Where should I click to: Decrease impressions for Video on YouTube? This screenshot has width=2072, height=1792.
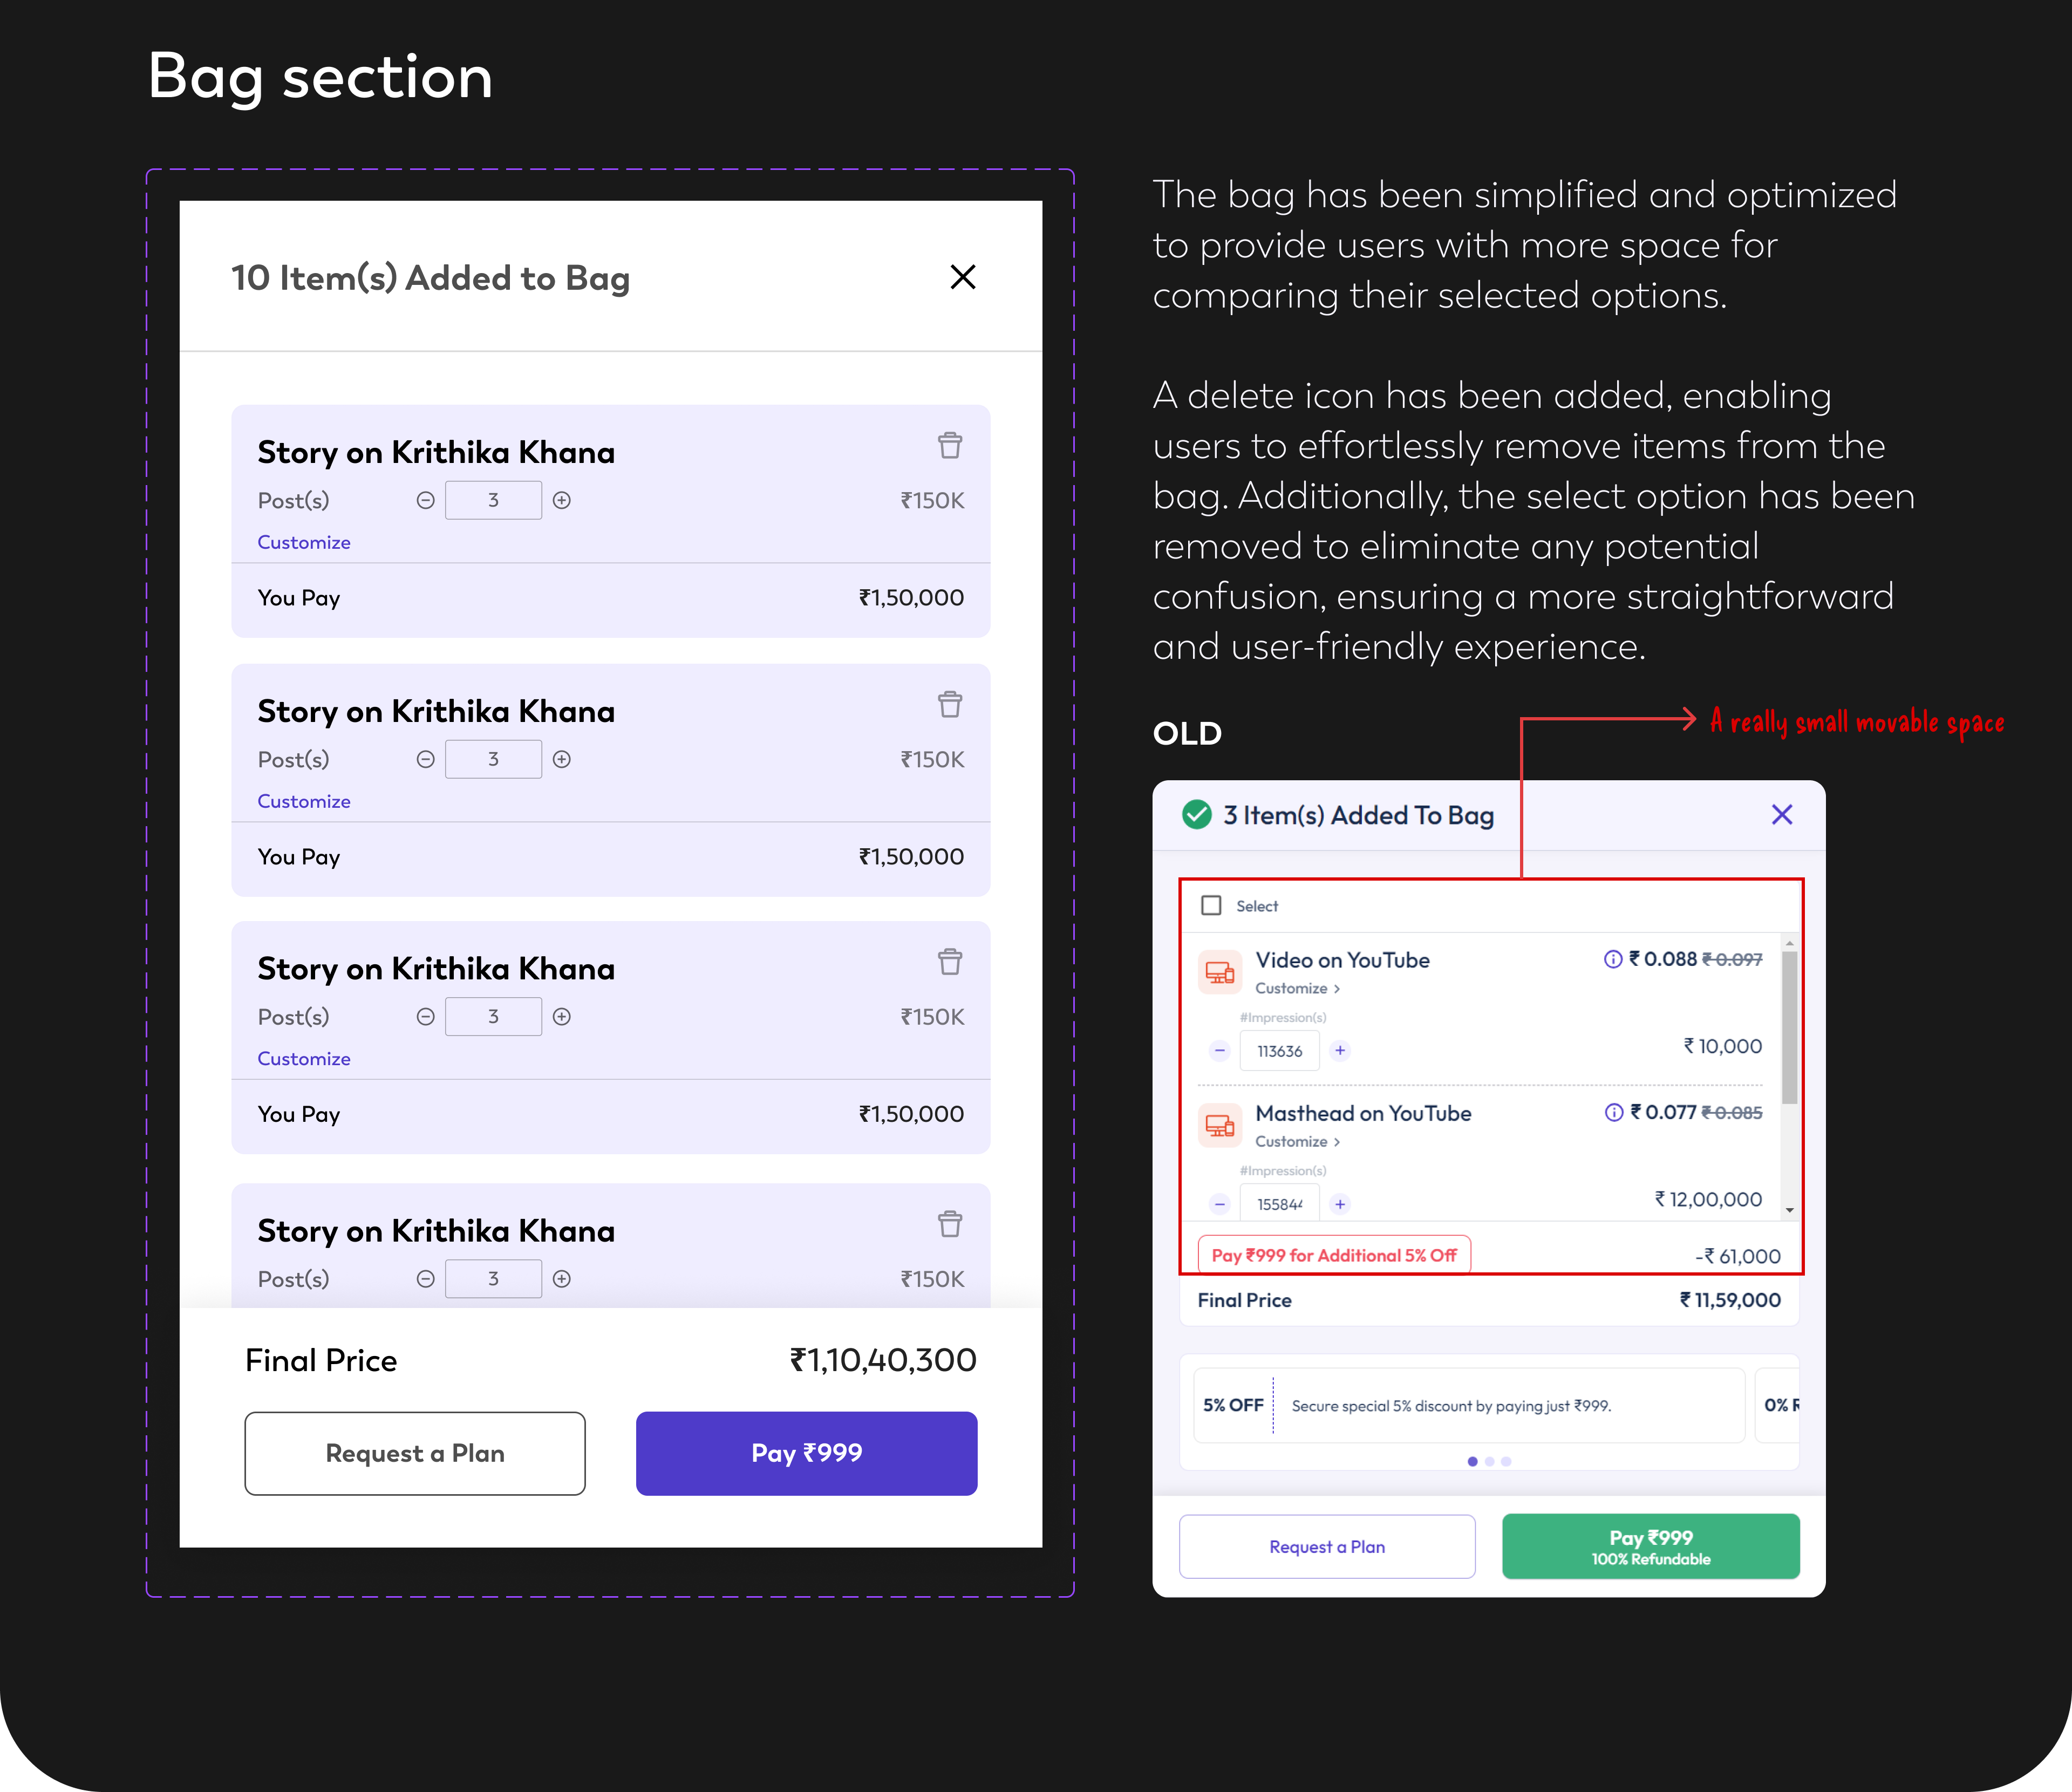[1219, 1050]
